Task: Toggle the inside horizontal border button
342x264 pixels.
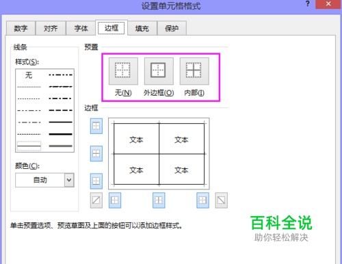Action: (96, 153)
